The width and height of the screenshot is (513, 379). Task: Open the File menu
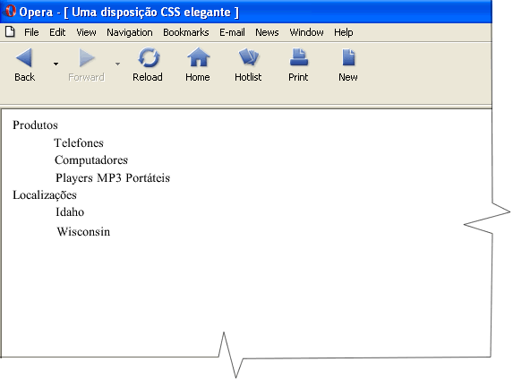tap(31, 32)
